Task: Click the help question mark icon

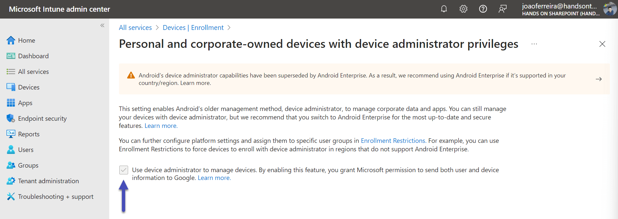Action: pos(483,9)
